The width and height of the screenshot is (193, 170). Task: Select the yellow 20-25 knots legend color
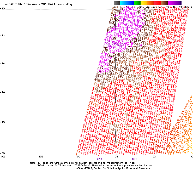pyautogui.click(x=144, y=3)
